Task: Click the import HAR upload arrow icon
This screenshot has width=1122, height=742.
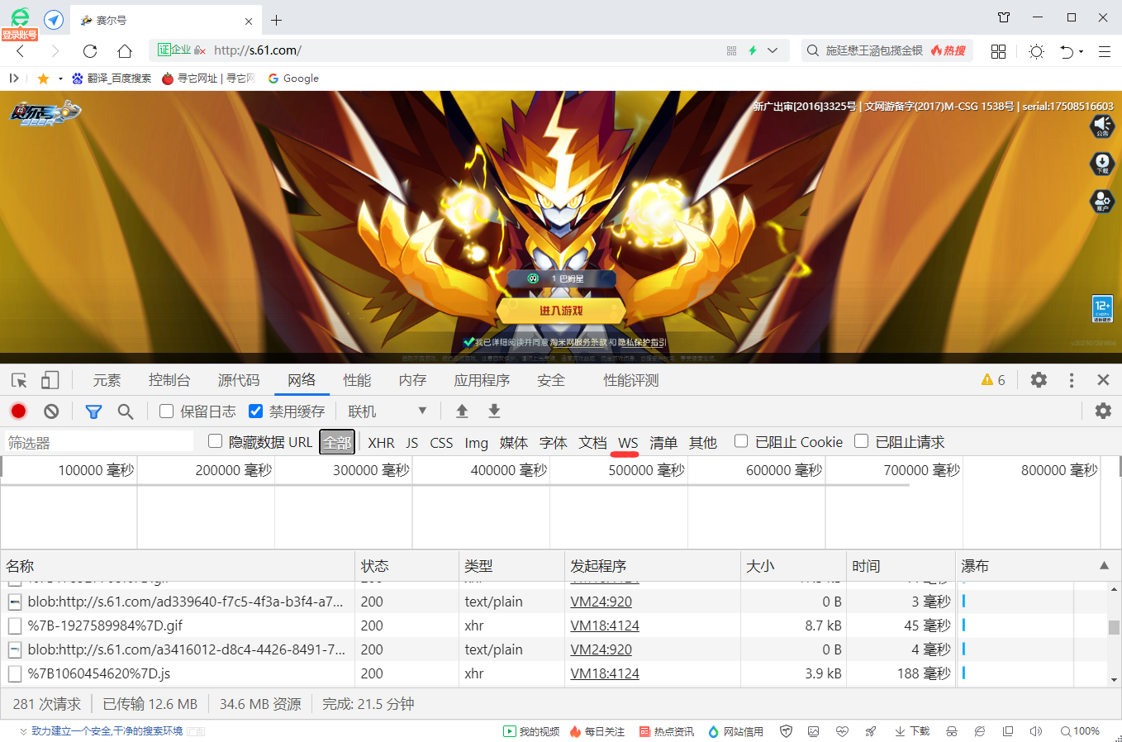Action: click(462, 411)
